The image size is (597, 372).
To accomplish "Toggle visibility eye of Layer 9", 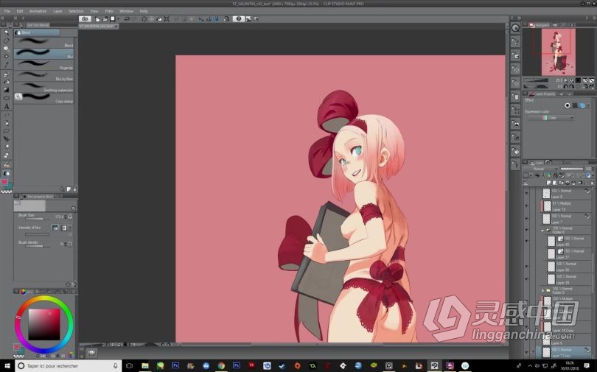I will pos(526,193).
